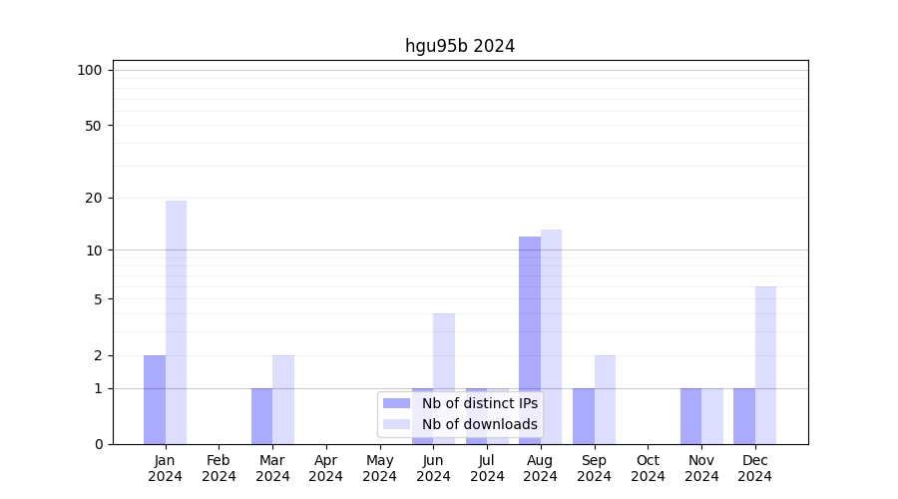Select the 'Nb of downloads' legend label
Screen dimensions: 898x499
click(x=479, y=424)
